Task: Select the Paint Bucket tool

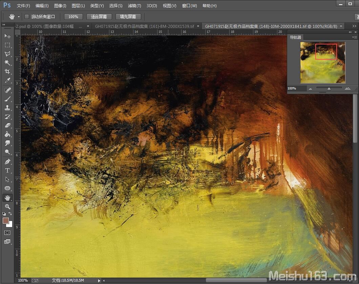Action: 7,134
